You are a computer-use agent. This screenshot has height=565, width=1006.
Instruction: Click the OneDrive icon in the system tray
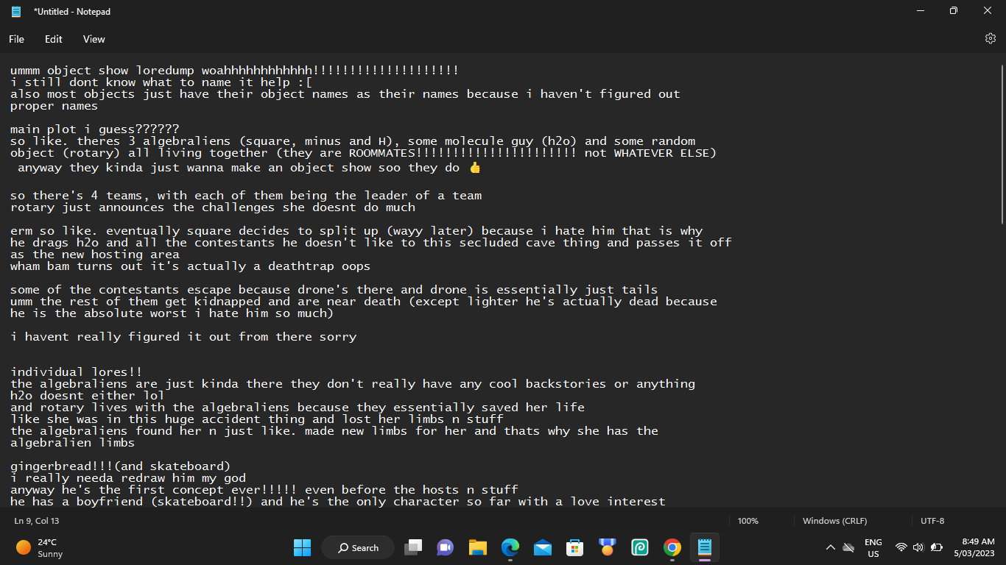[848, 547]
